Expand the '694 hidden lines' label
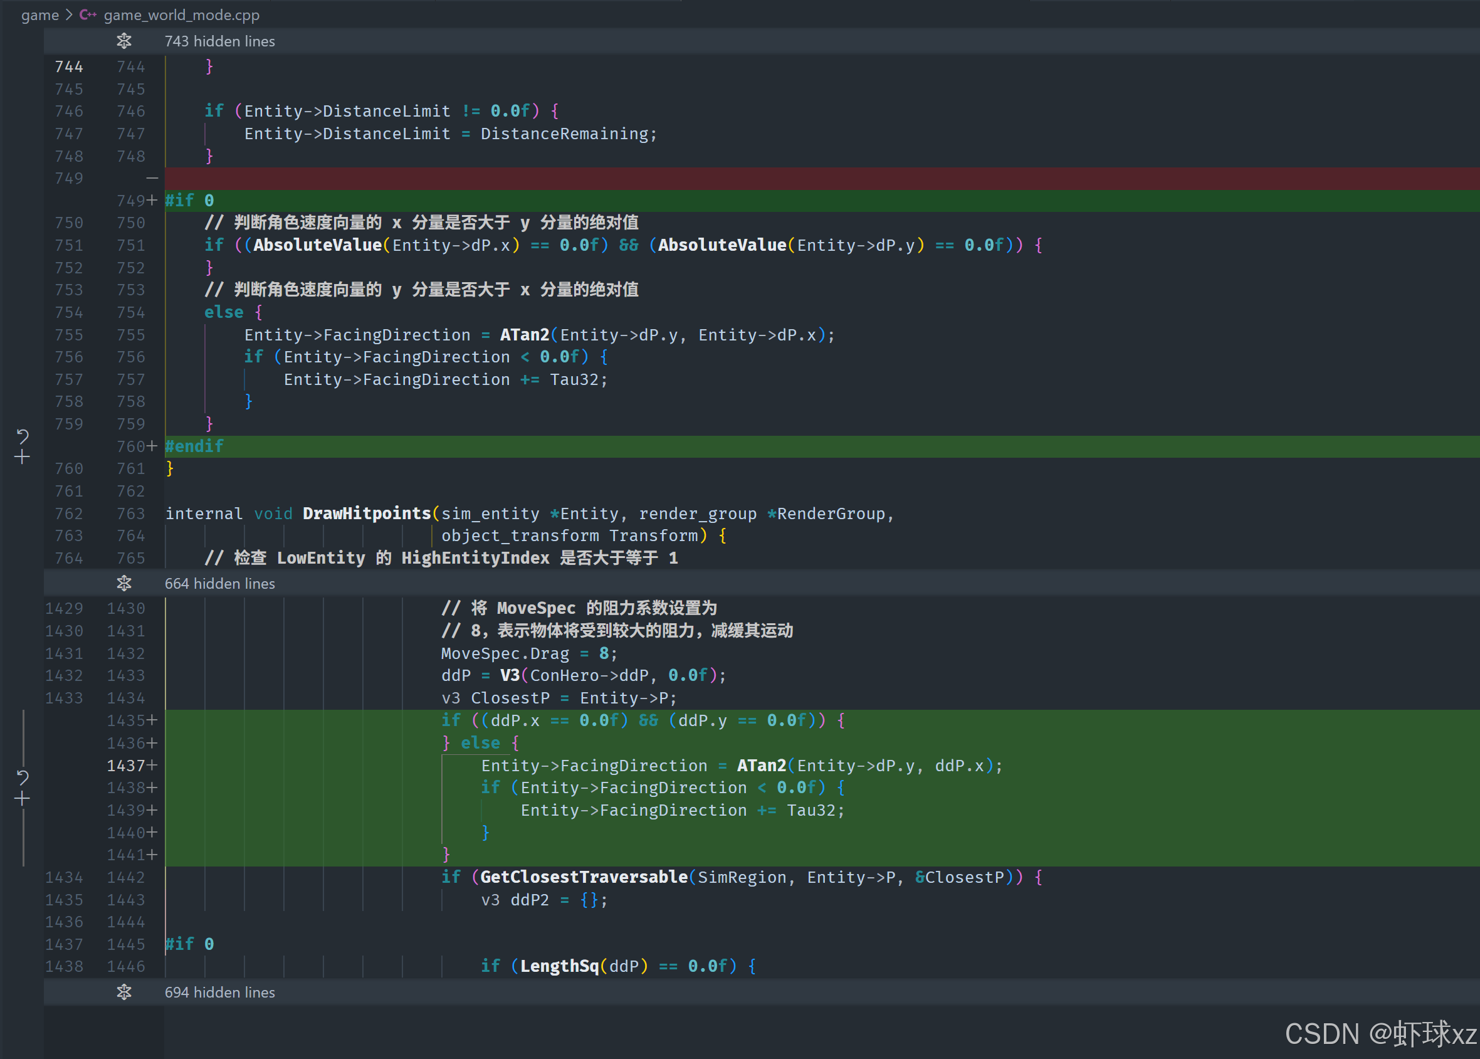The width and height of the screenshot is (1480, 1059). pyautogui.click(x=220, y=992)
